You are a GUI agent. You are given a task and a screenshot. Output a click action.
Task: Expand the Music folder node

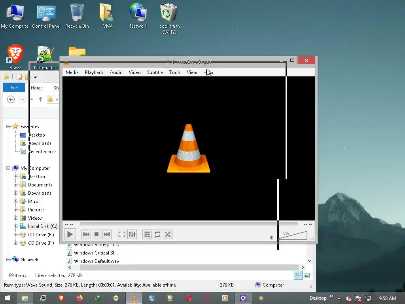[x=15, y=201]
